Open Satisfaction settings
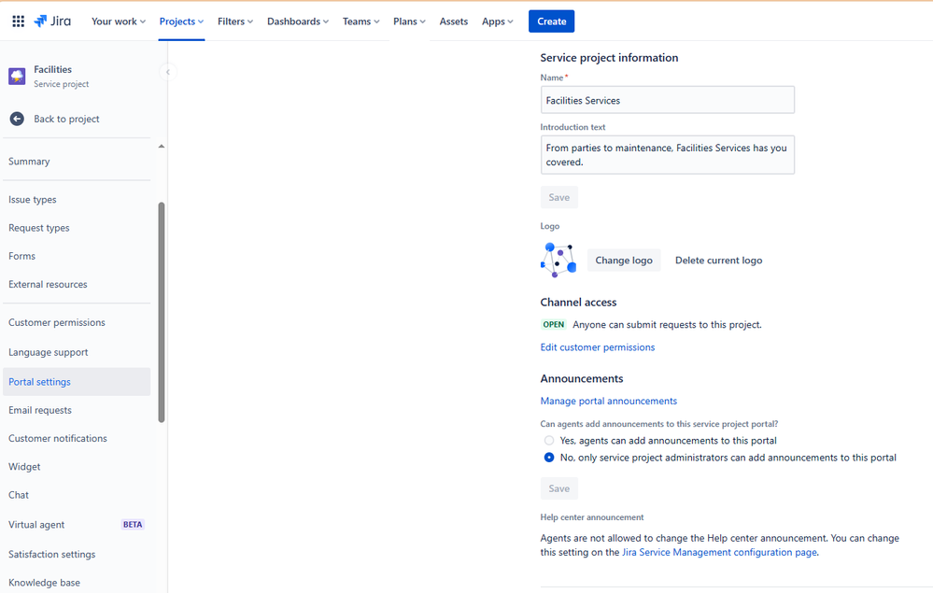Screen dimensions: 933x593 (x=77, y=555)
